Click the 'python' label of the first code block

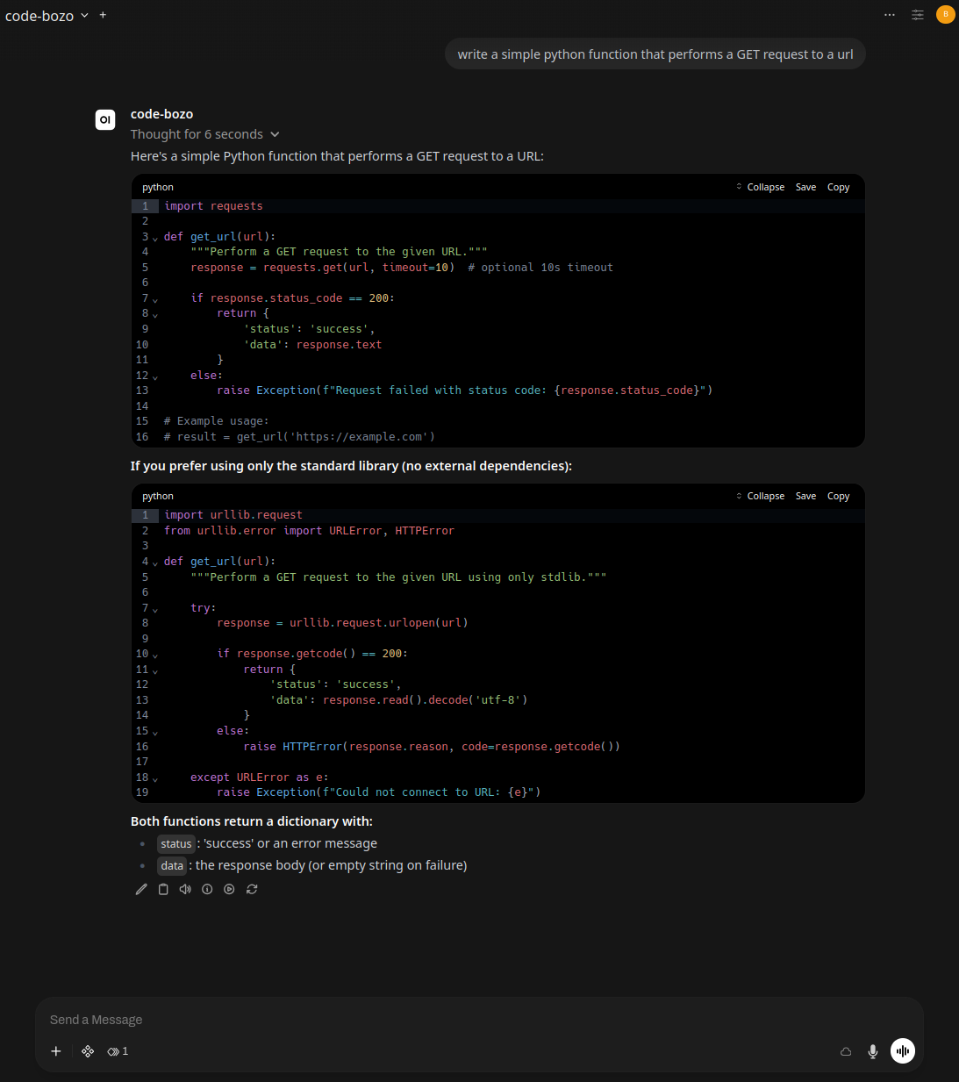[158, 187]
